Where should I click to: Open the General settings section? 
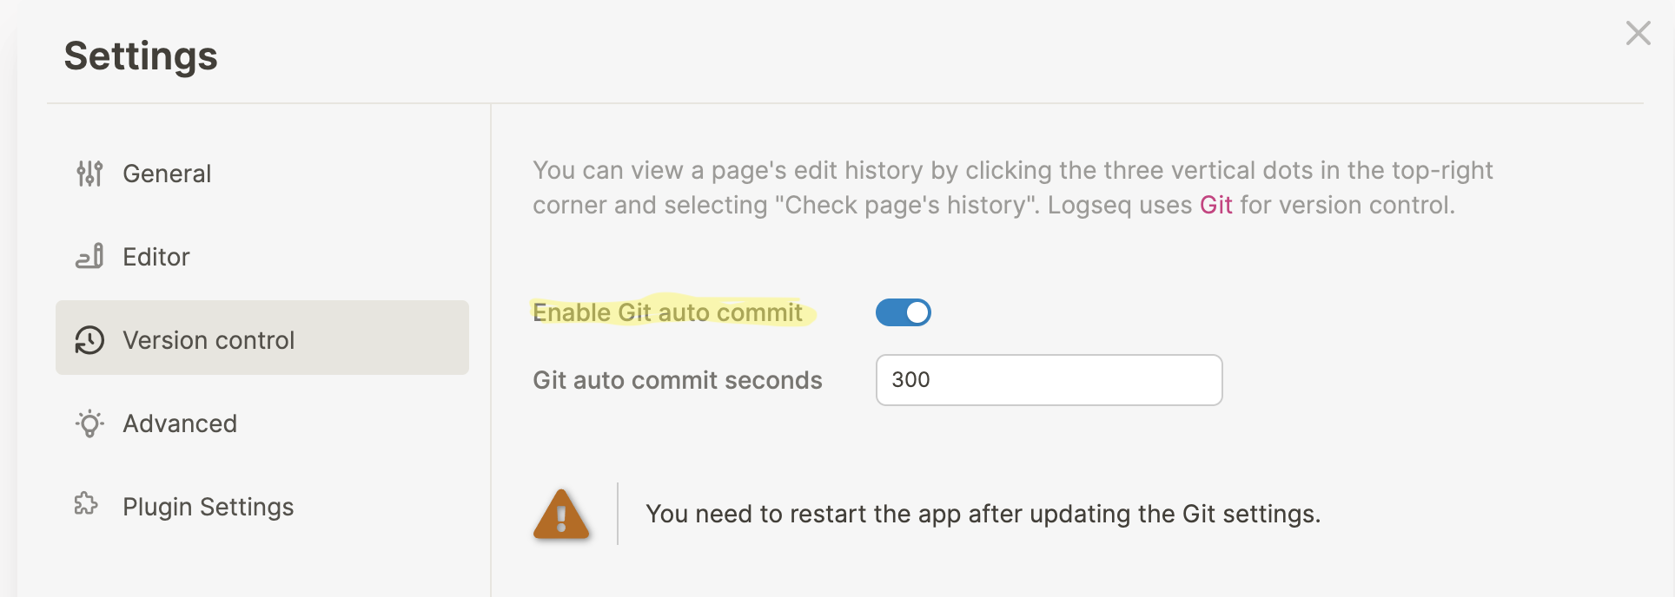pyautogui.click(x=168, y=173)
